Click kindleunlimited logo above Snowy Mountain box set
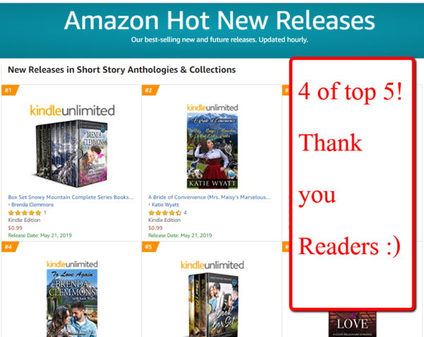 (72, 110)
